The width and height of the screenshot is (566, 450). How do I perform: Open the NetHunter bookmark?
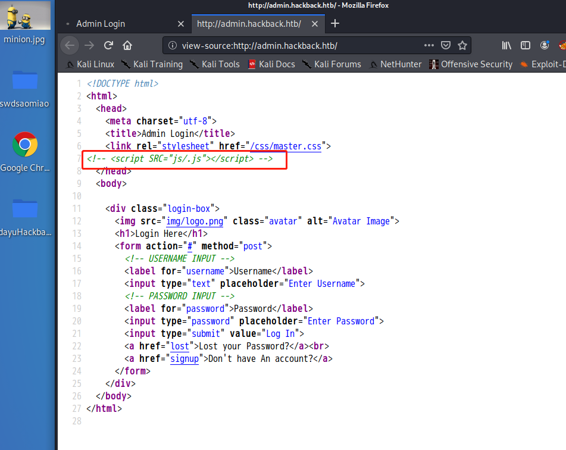(396, 64)
